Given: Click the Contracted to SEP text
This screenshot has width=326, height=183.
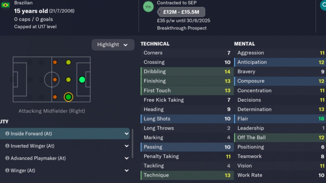Looking at the screenshot, I should (177, 3).
